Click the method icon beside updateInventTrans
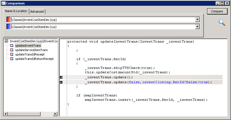 point(12,46)
